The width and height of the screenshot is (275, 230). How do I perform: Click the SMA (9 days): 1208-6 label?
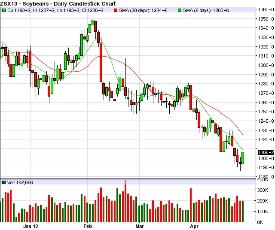[x=206, y=10]
